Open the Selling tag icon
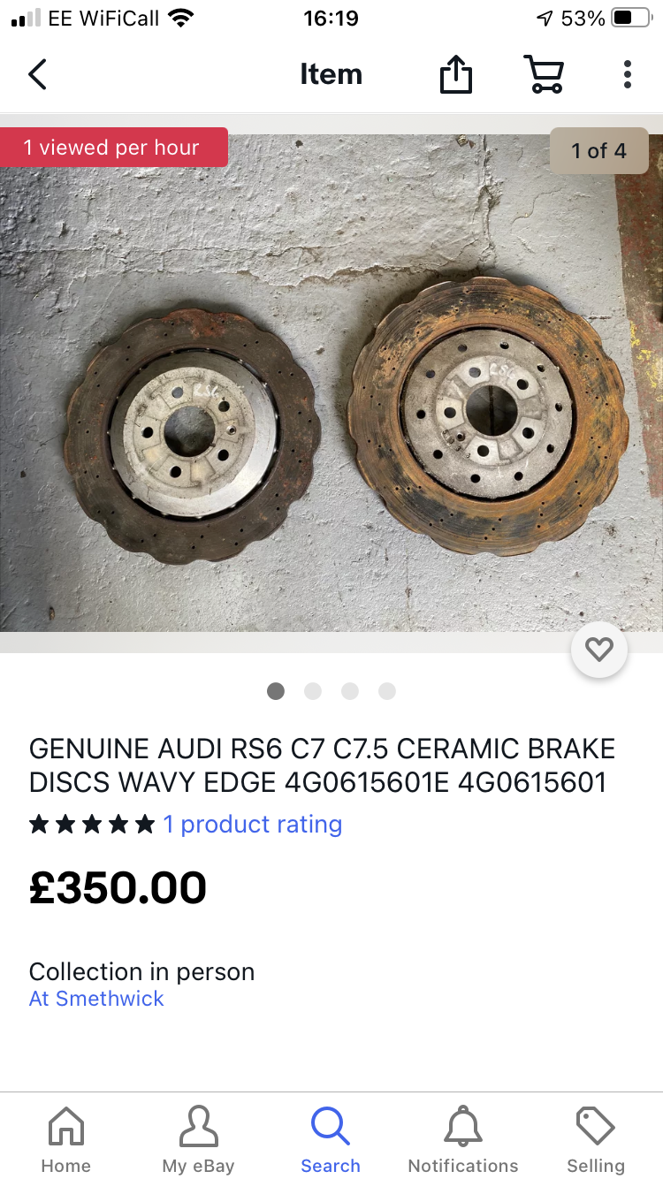663x1179 pixels. tap(596, 1126)
